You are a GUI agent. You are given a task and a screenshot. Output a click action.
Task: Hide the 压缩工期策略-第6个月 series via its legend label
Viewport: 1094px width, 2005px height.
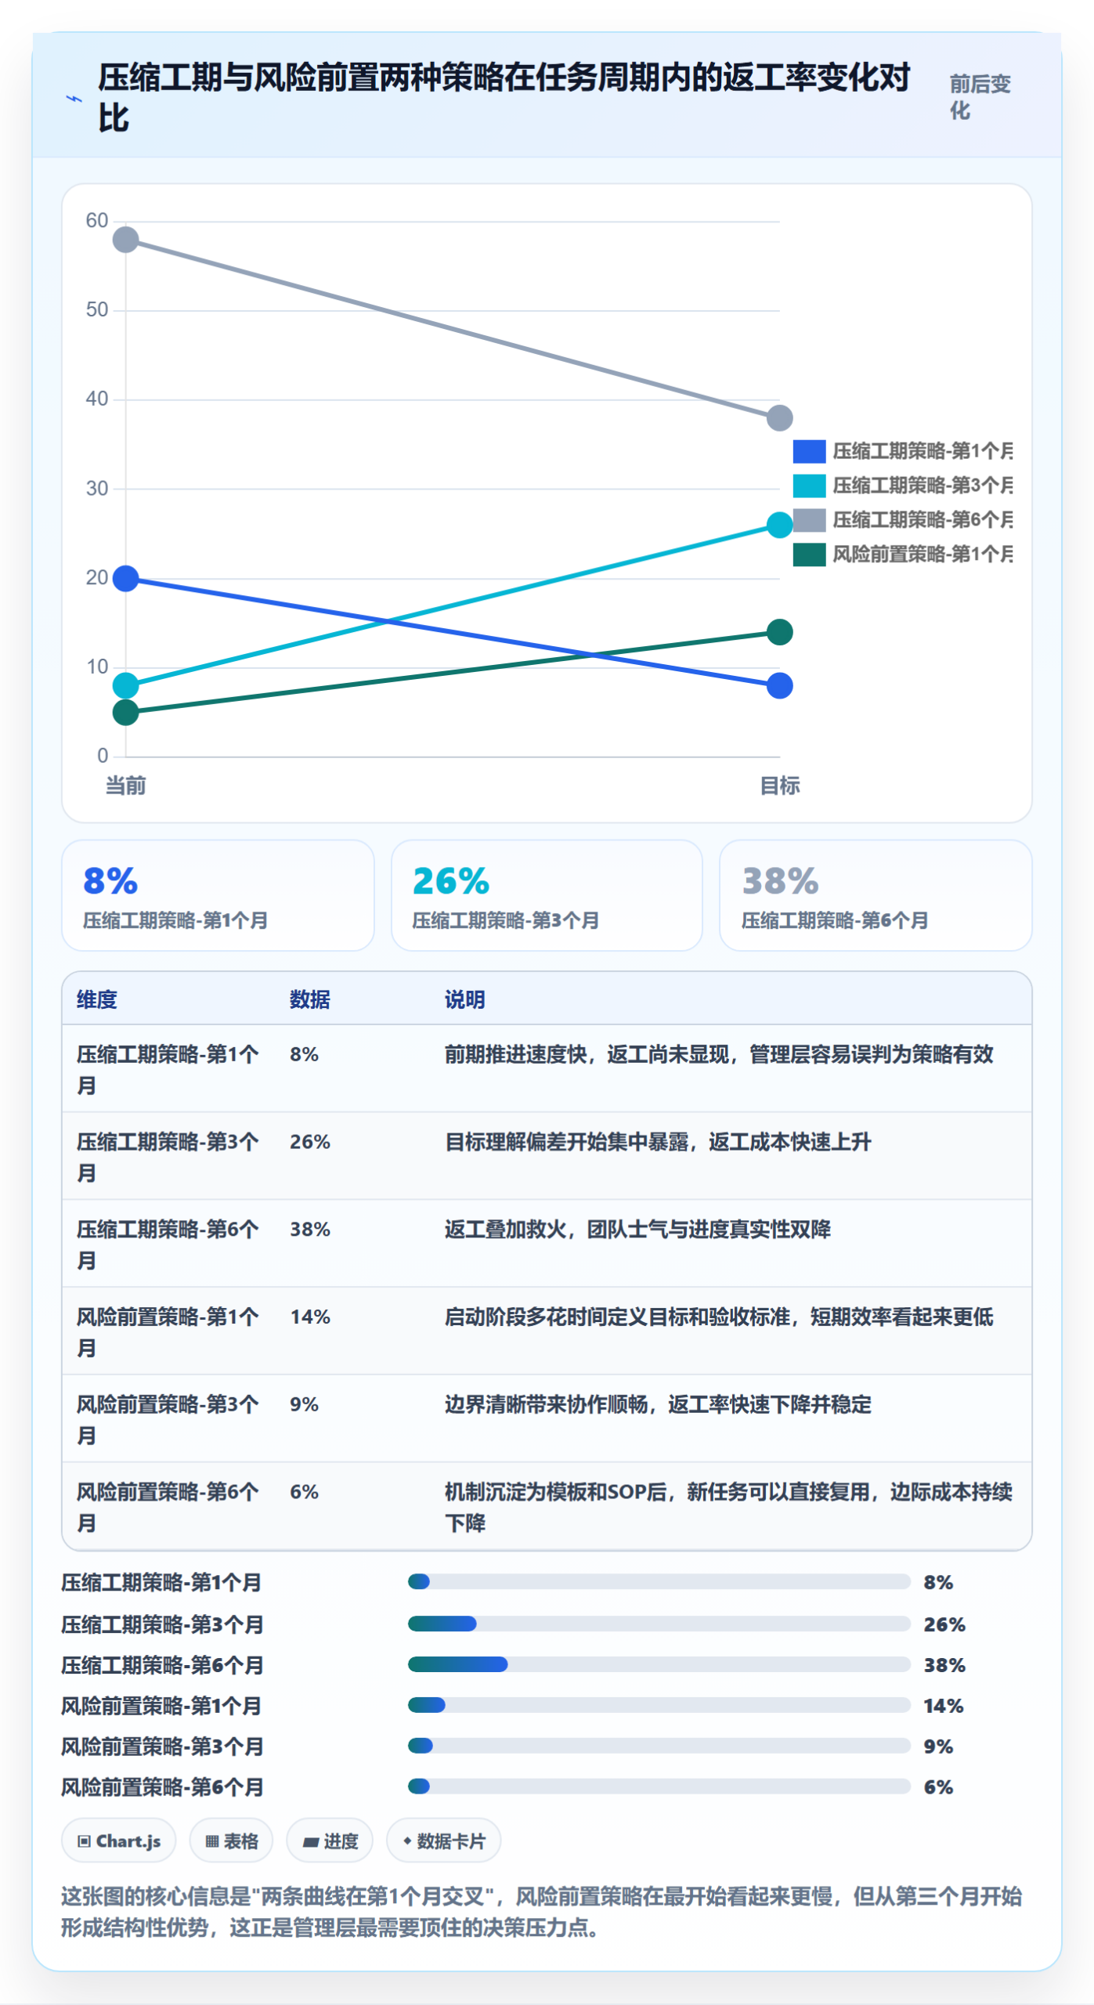(x=922, y=520)
